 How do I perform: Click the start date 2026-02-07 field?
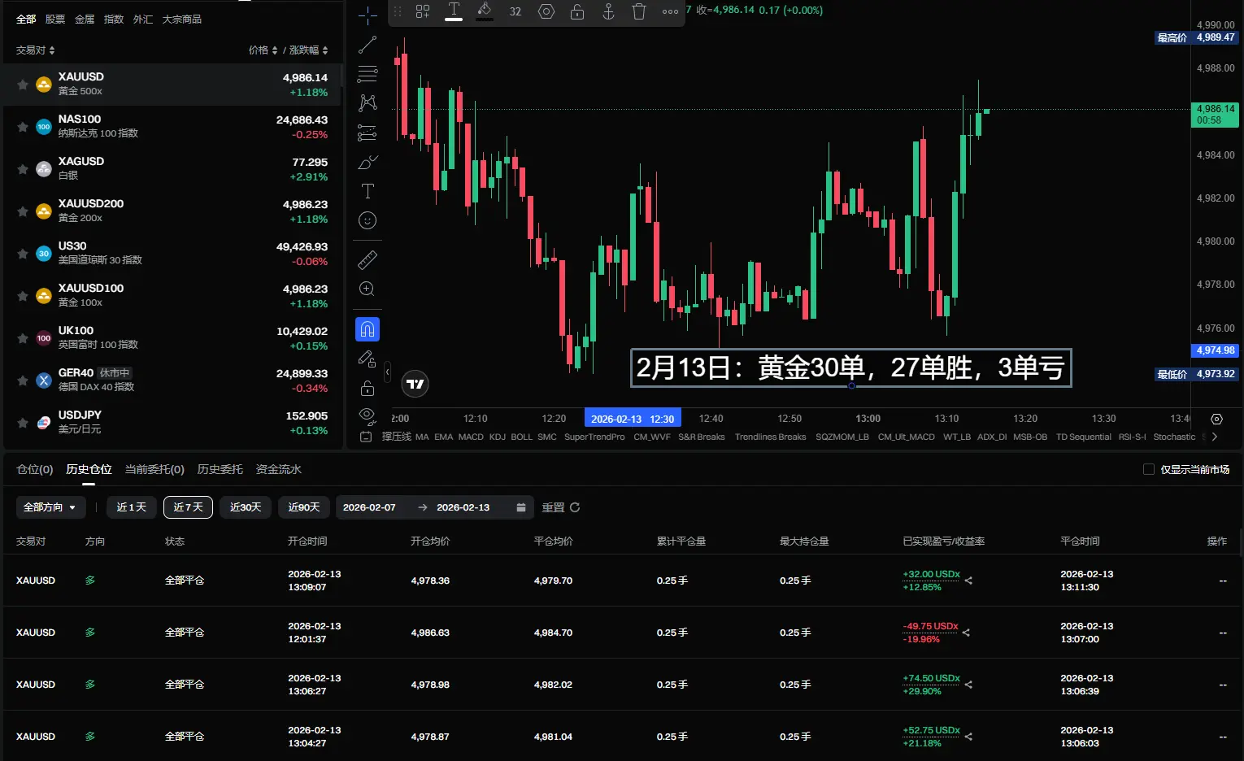pyautogui.click(x=370, y=507)
